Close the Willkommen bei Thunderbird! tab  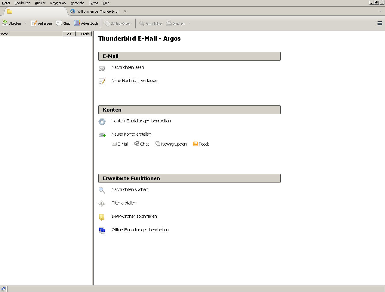125,11
